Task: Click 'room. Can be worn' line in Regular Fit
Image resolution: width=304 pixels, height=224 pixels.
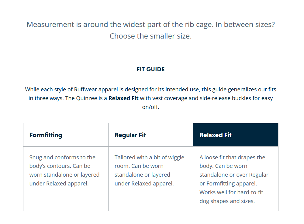Action: [139, 166]
